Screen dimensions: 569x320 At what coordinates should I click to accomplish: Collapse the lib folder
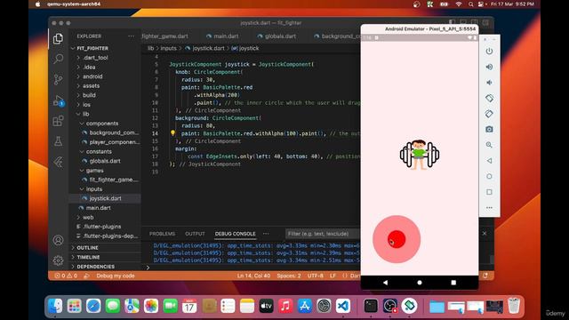[85, 114]
